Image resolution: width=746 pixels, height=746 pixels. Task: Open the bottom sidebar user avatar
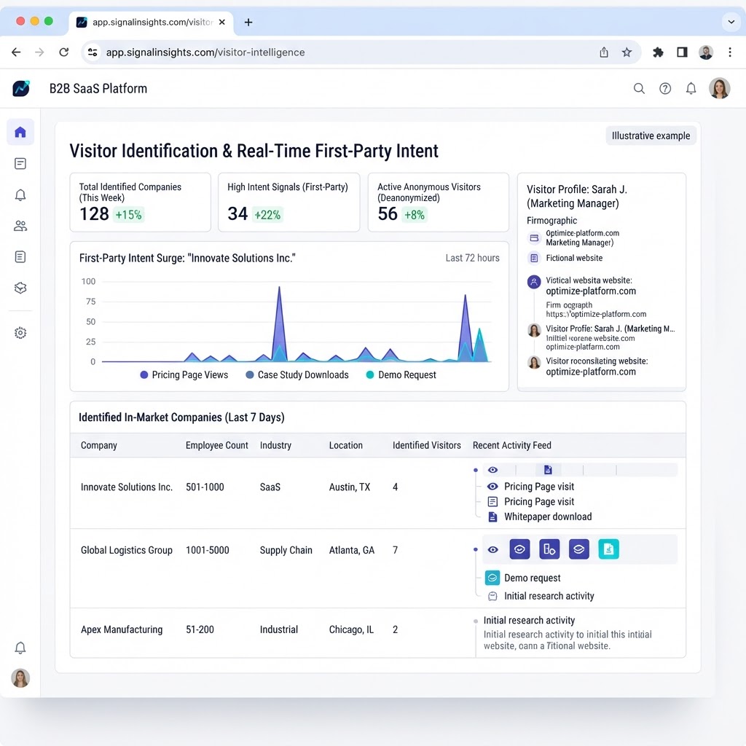[20, 678]
